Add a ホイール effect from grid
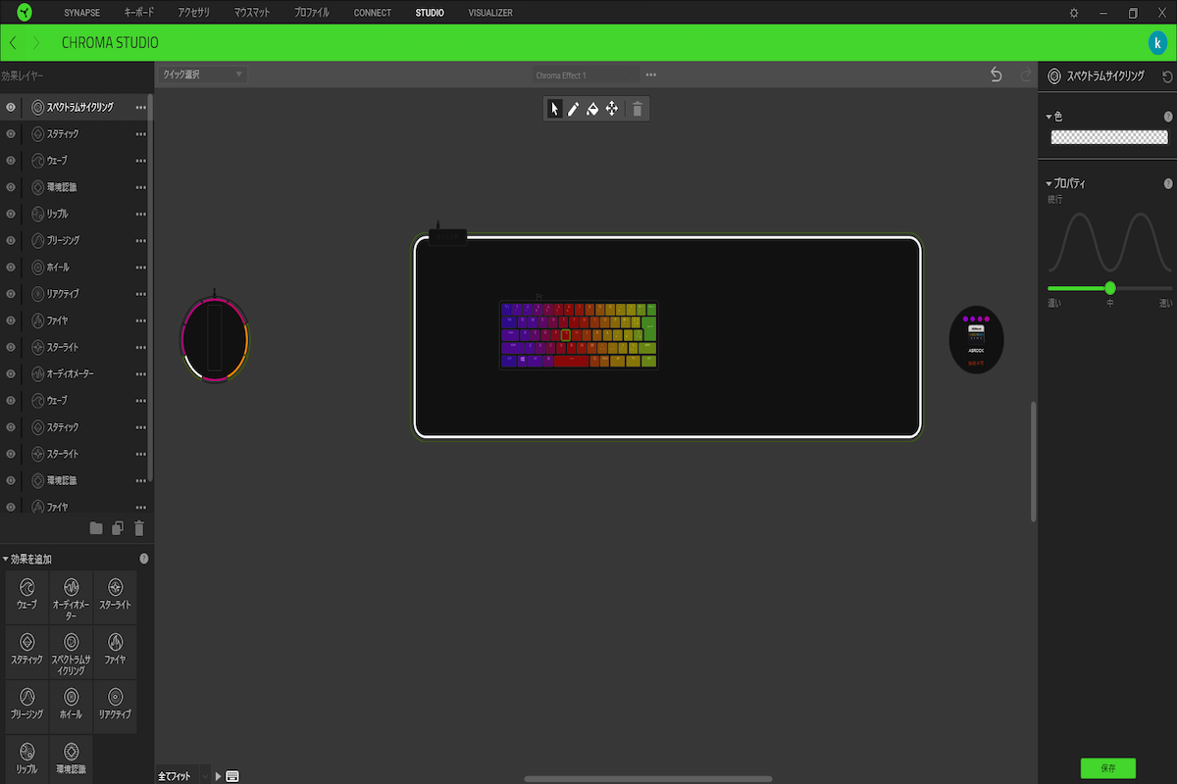This screenshot has height=784, width=1177. click(x=71, y=707)
